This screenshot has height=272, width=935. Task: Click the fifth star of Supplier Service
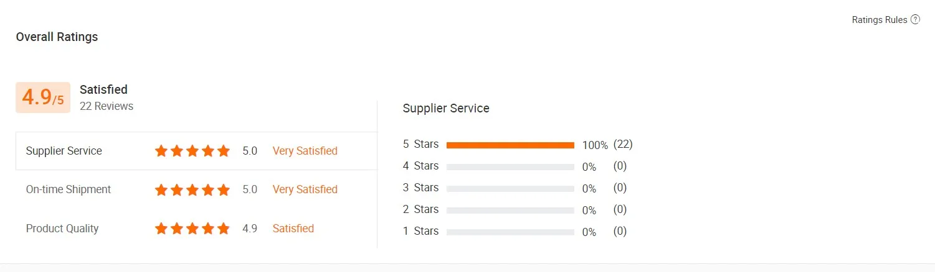point(224,151)
